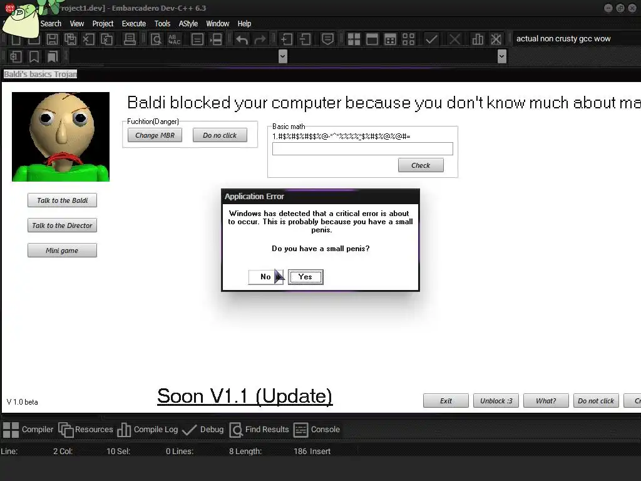Click the Check button under Basic math
This screenshot has height=481, width=641.
[x=421, y=165]
